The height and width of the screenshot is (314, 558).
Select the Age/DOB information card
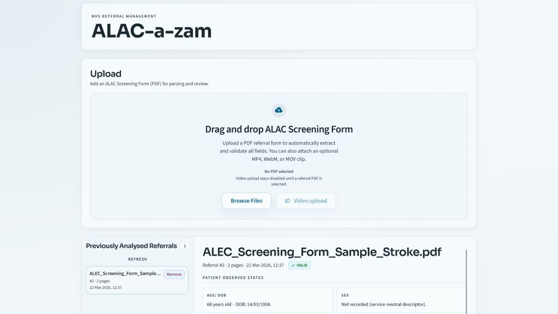[x=267, y=300]
